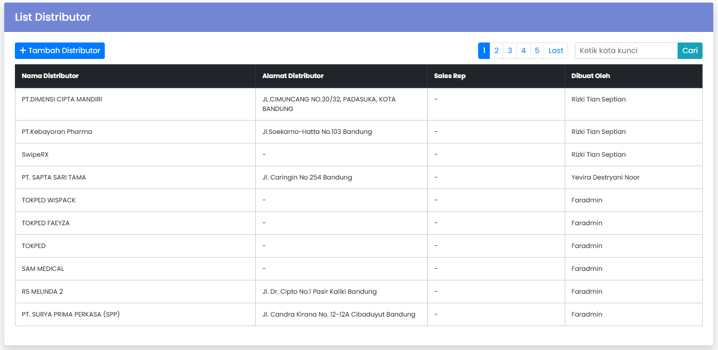This screenshot has width=718, height=350.
Task: Select the PT.Kebayoran Pharma distributor row
Action: coord(57,132)
